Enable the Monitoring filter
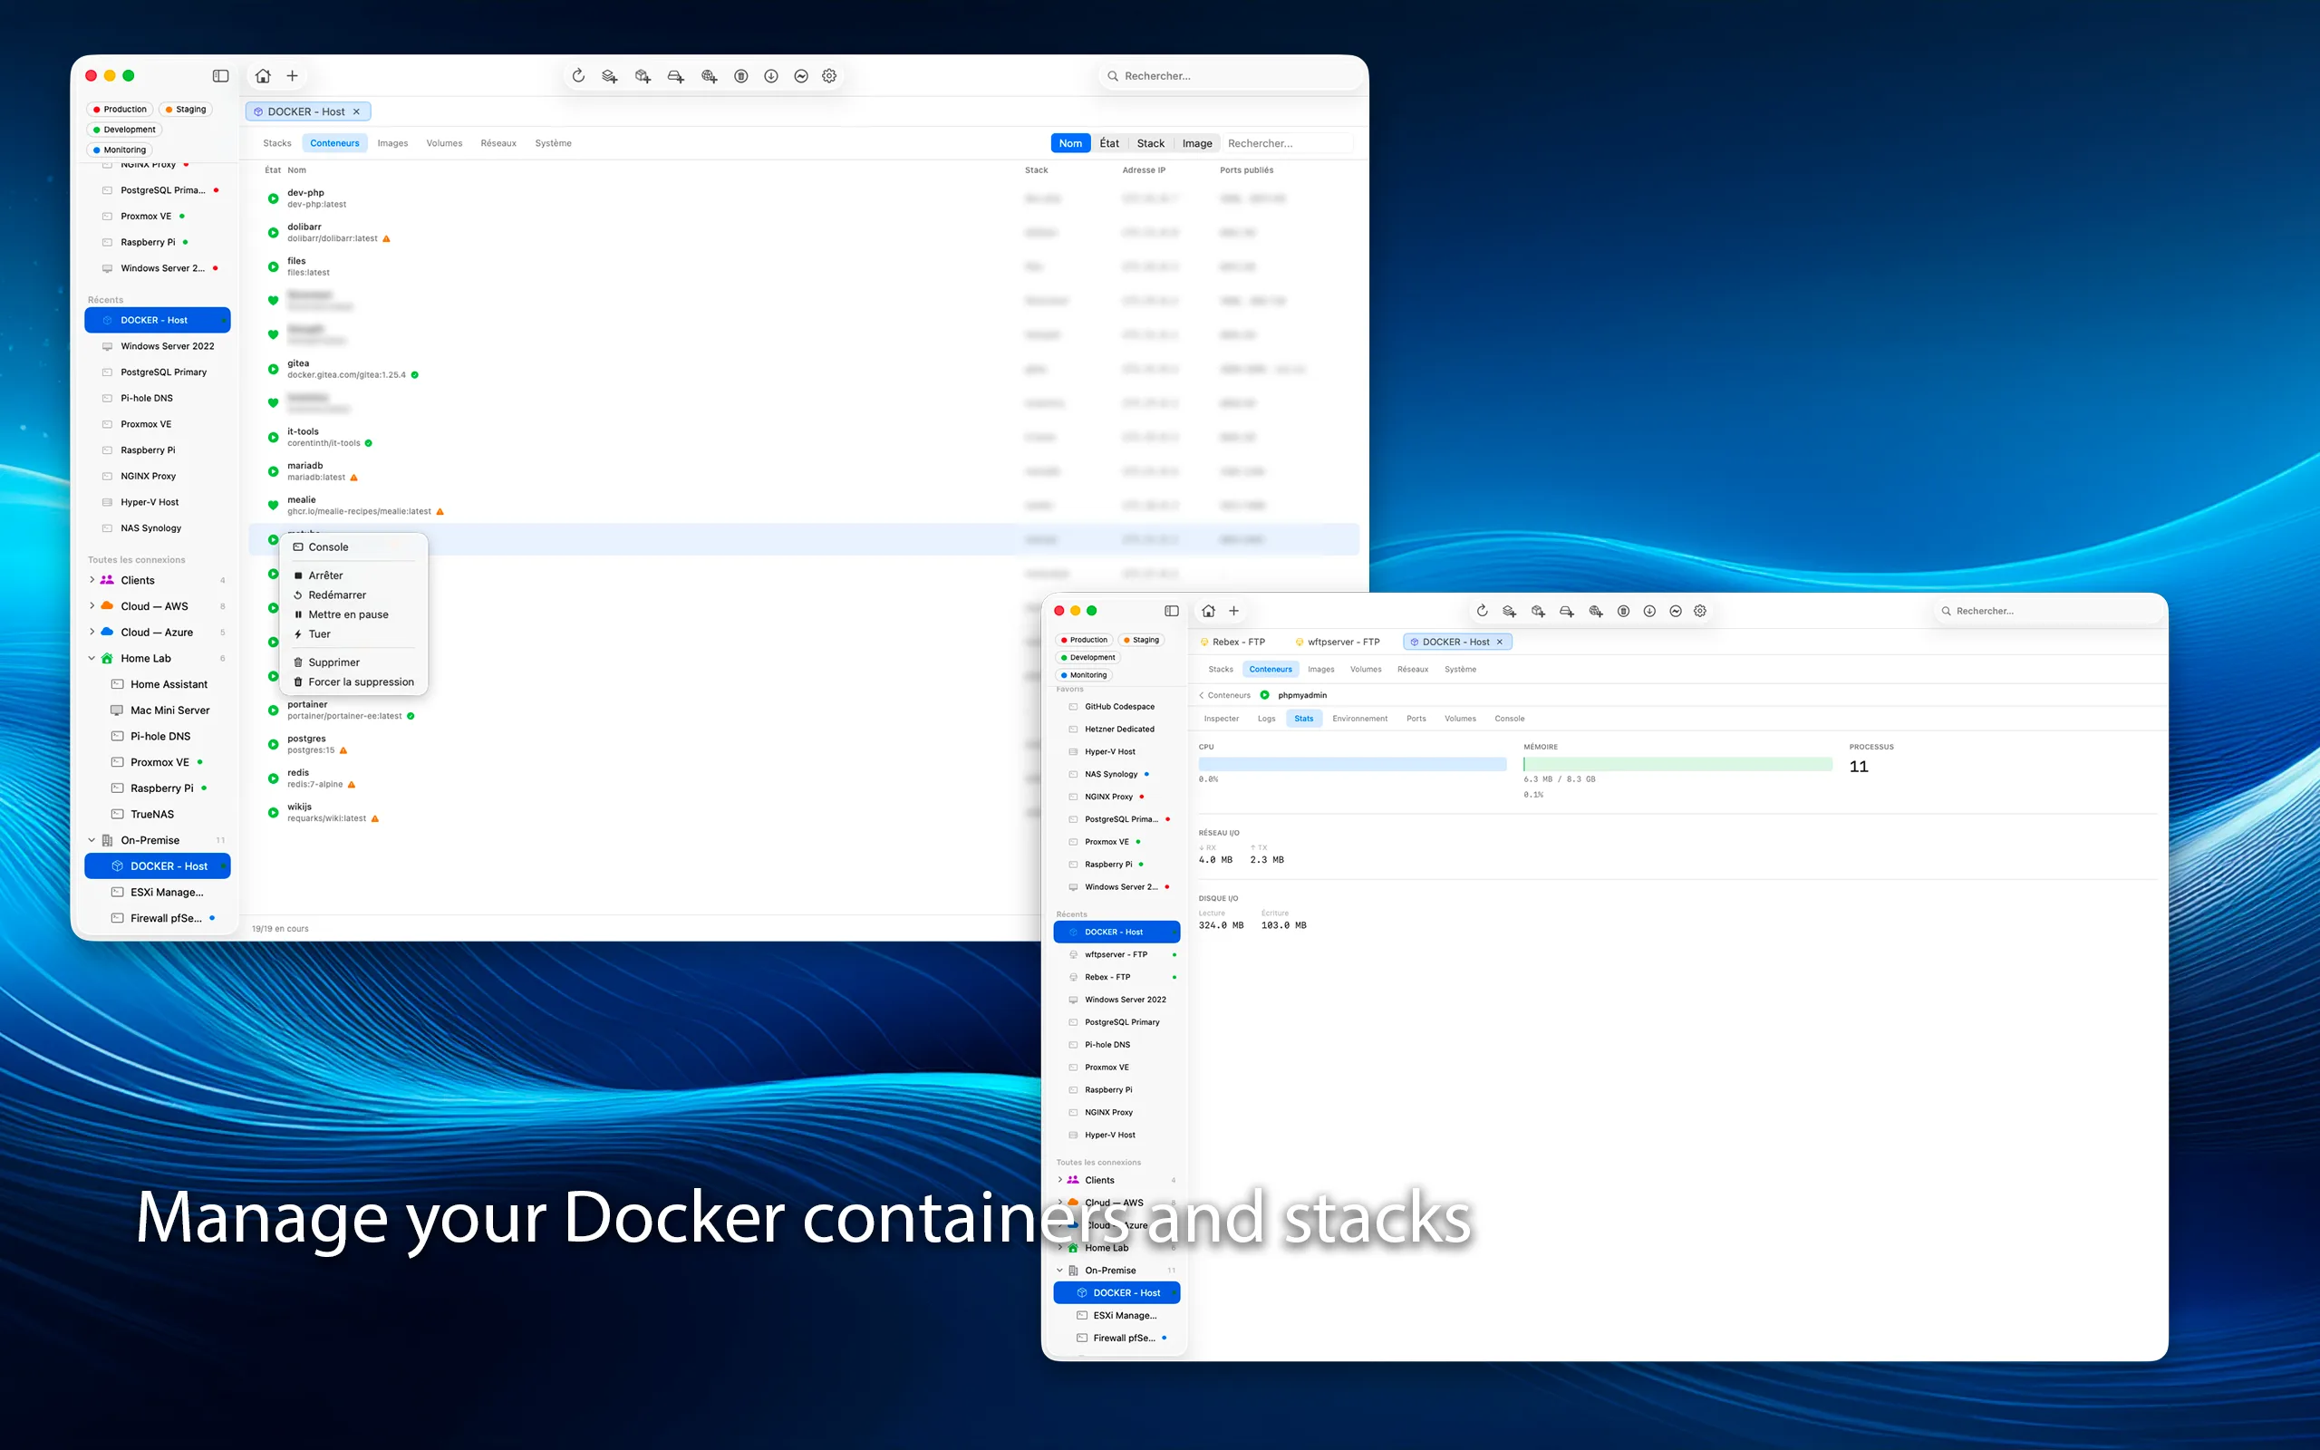Image resolution: width=2320 pixels, height=1450 pixels. point(119,150)
